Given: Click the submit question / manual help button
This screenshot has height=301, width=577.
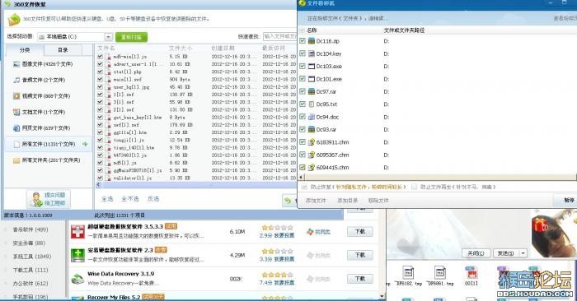Looking at the screenshot, I should [x=49, y=199].
